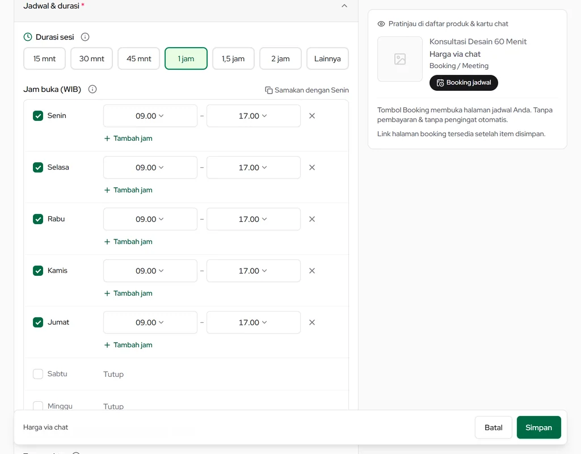581x454 pixels.
Task: Click the info icon next to Durasi sesi
Action: tap(85, 37)
